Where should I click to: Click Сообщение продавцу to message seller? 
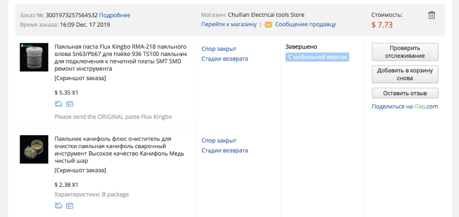305,24
